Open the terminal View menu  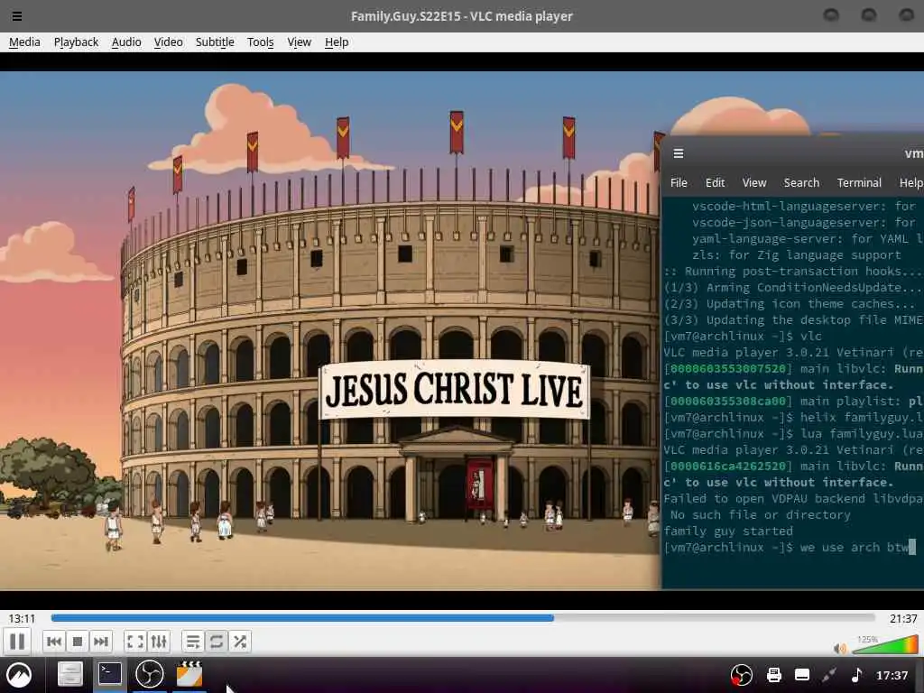tap(753, 182)
